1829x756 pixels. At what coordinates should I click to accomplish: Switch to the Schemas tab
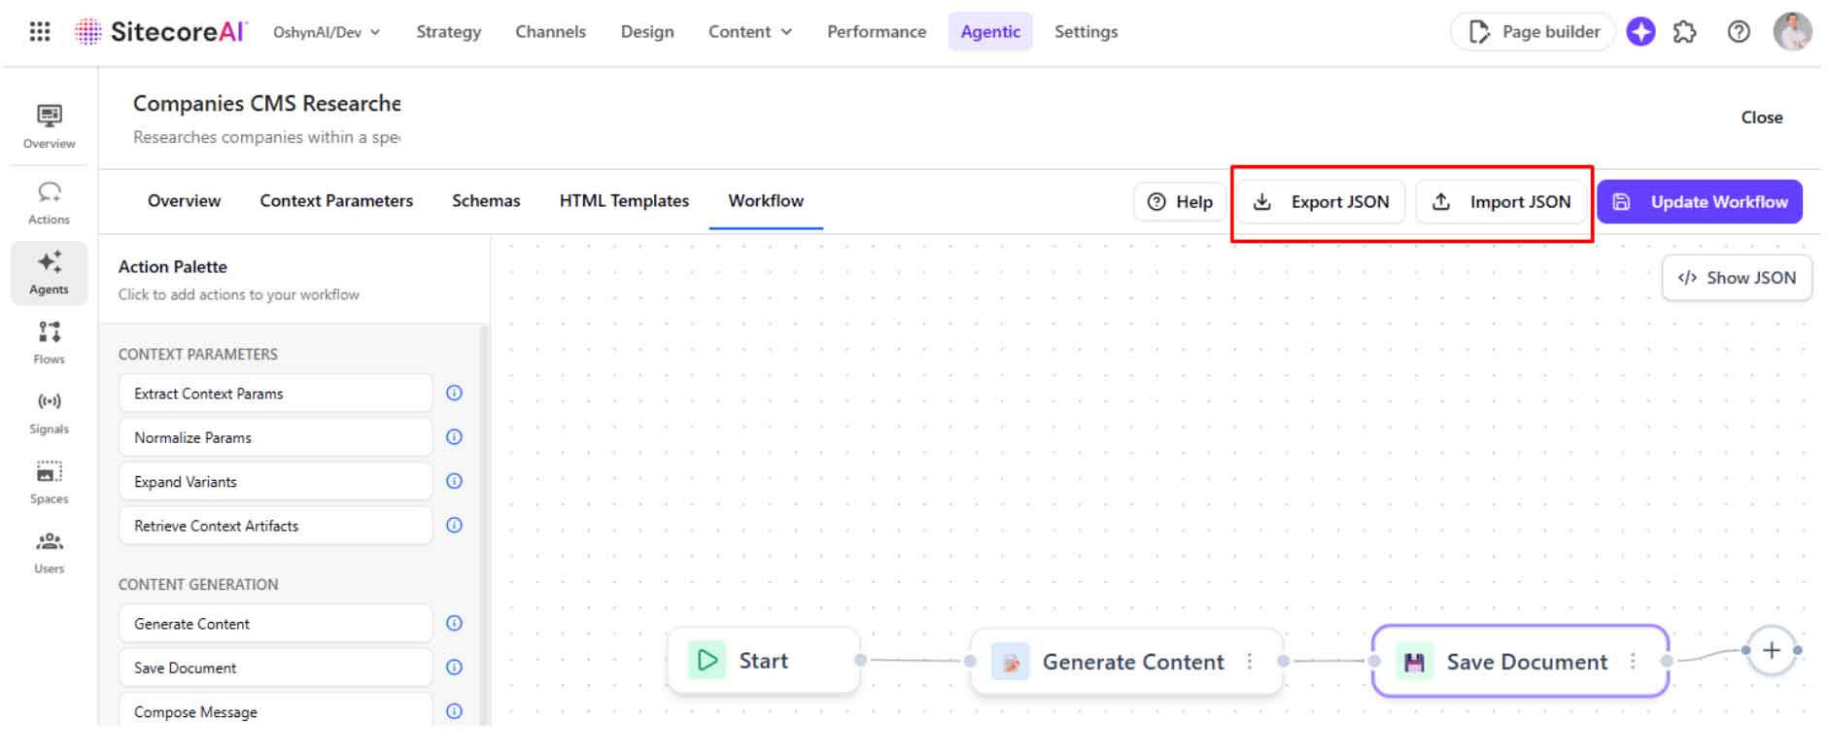click(x=486, y=201)
